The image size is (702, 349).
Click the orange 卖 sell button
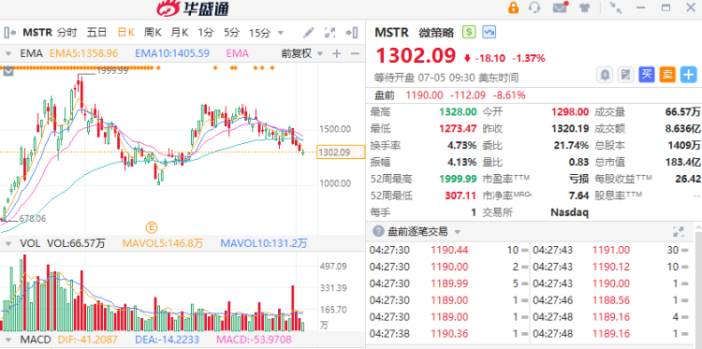pos(667,75)
